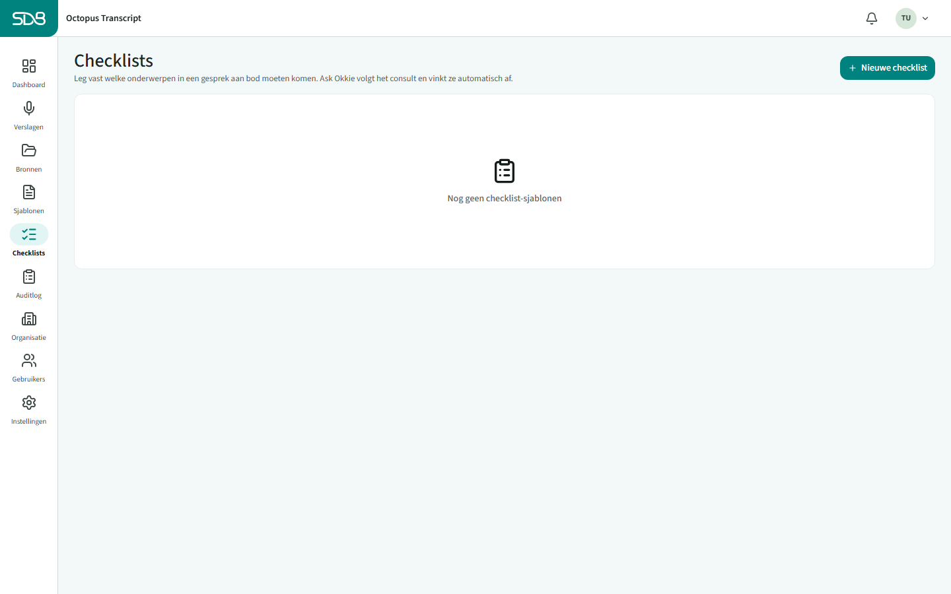Select the Checklists sidebar icon
Viewport: 951px width, 594px height.
point(29,234)
